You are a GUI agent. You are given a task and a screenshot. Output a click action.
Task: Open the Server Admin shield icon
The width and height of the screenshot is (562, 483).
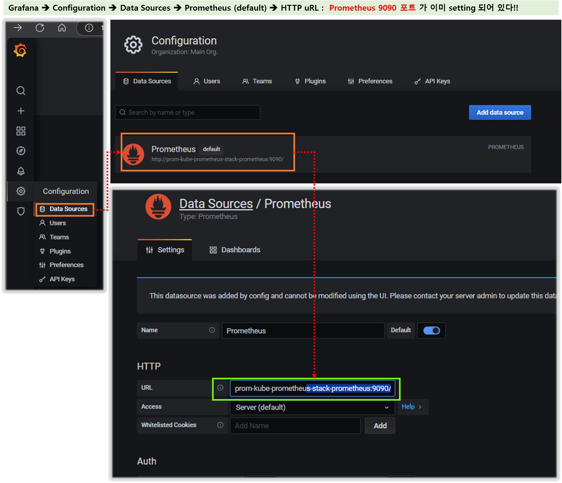point(21,211)
